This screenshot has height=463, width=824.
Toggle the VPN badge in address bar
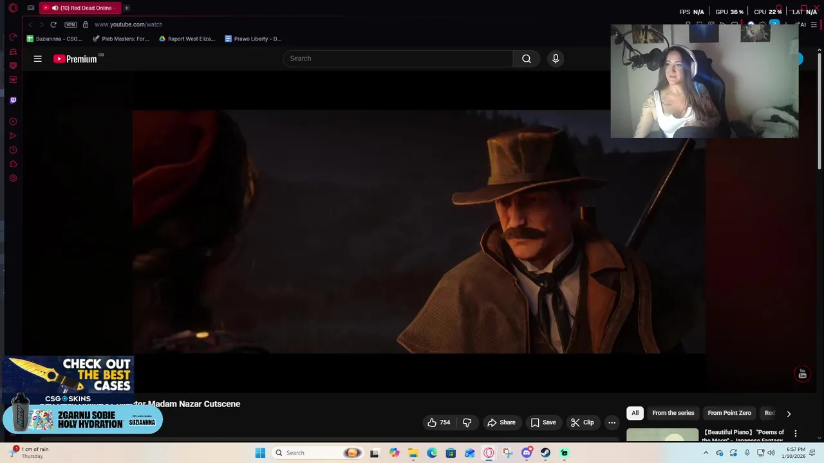(x=71, y=24)
